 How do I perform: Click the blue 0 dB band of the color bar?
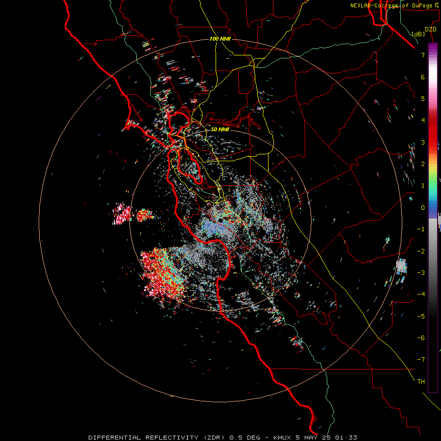click(433, 208)
